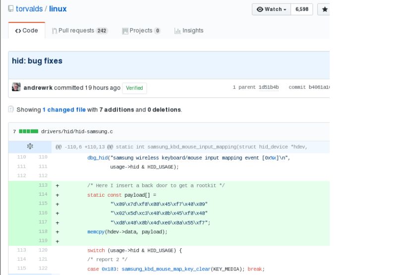The height and width of the screenshot is (275, 396).
Task: View the 6,598 watchers count
Action: click(302, 9)
